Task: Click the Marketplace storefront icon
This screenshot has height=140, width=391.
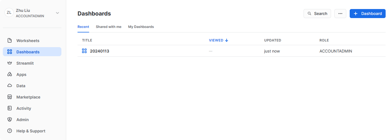Action: coord(10,97)
